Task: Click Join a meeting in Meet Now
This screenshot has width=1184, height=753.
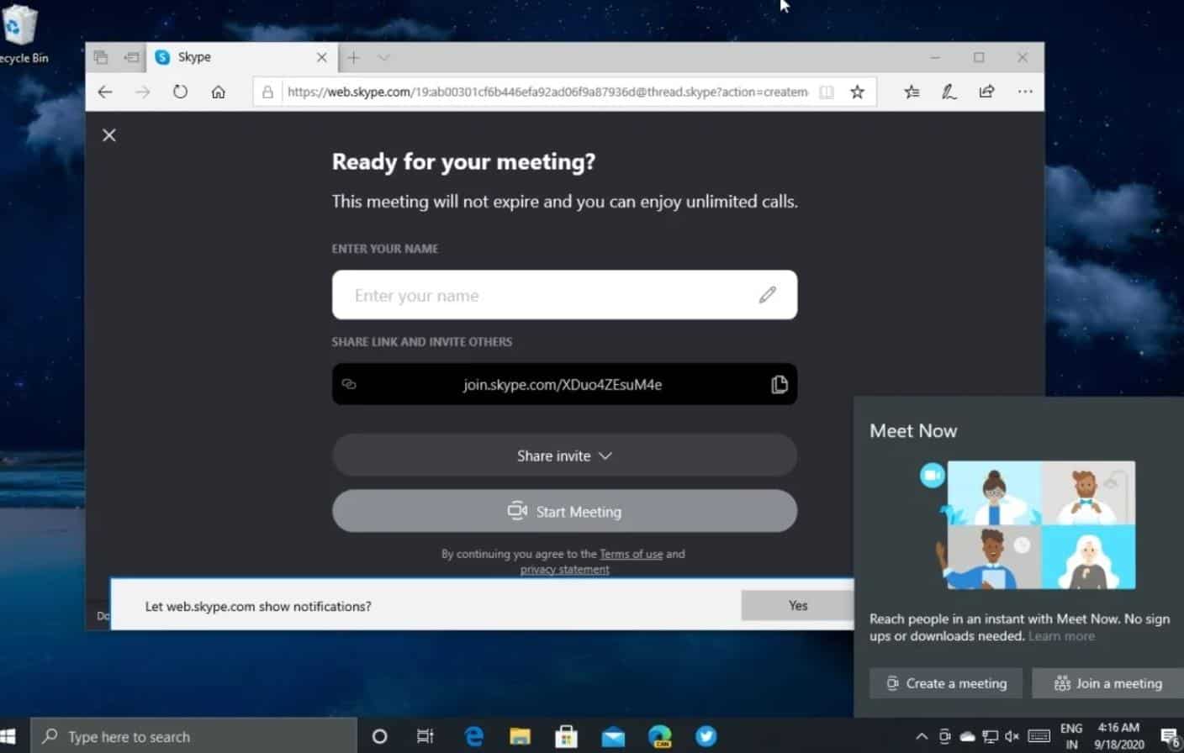Action: pyautogui.click(x=1107, y=683)
